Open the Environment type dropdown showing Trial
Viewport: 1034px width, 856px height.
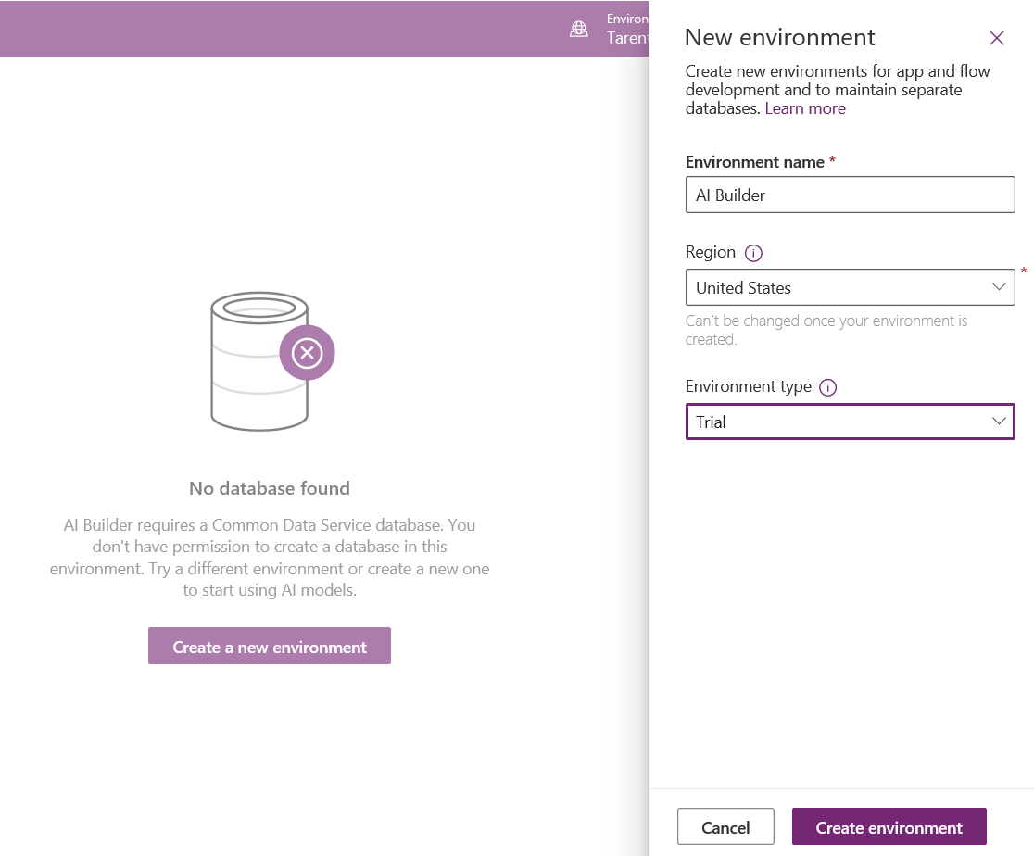pos(850,422)
